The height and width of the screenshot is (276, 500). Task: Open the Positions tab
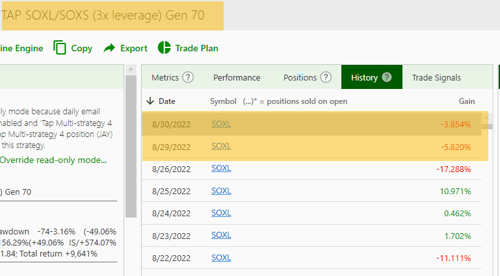[300, 77]
